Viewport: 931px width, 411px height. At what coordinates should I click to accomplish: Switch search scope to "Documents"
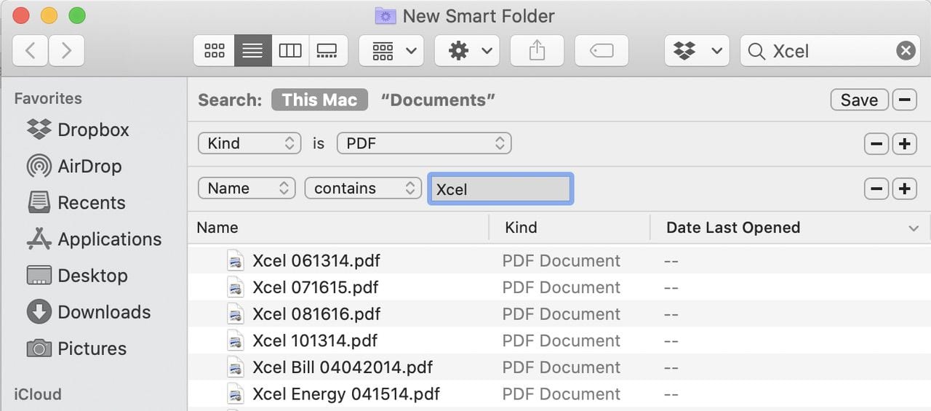(438, 100)
